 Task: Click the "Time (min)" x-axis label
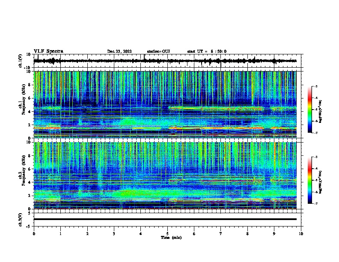point(171,238)
